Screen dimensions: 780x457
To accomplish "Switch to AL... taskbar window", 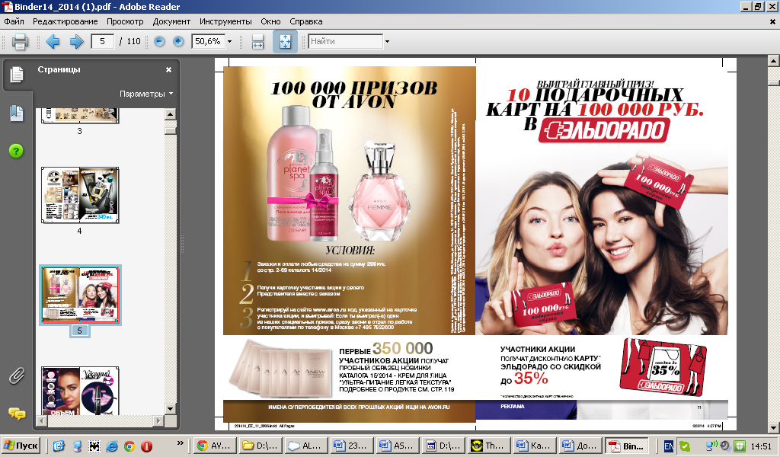I will tap(305, 446).
